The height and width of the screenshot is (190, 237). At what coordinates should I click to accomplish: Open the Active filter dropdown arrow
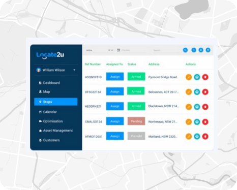point(112,50)
